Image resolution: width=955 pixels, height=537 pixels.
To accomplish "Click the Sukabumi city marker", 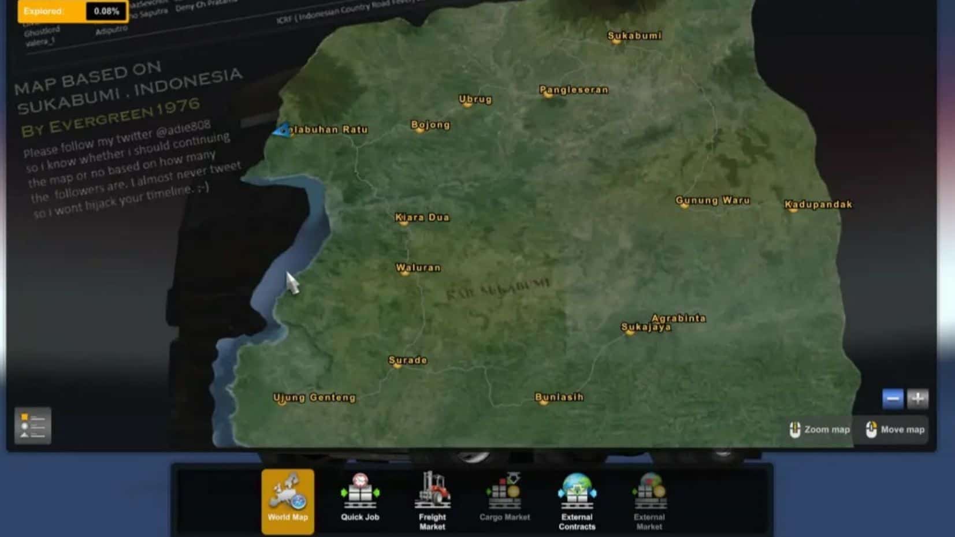I will point(616,40).
